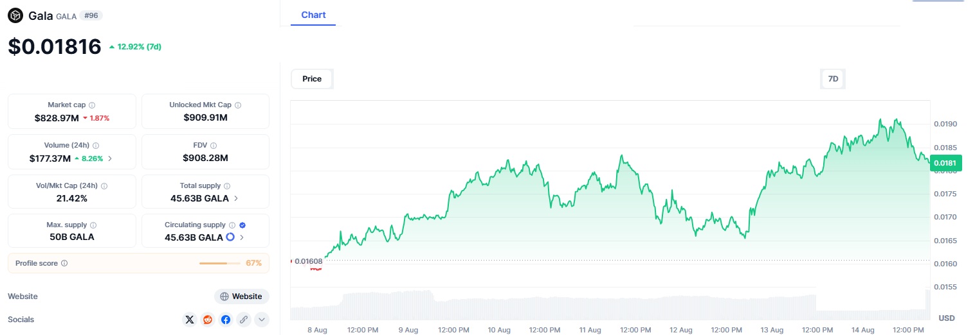
Task: Click the #96 rank badge
Action: coord(91,15)
